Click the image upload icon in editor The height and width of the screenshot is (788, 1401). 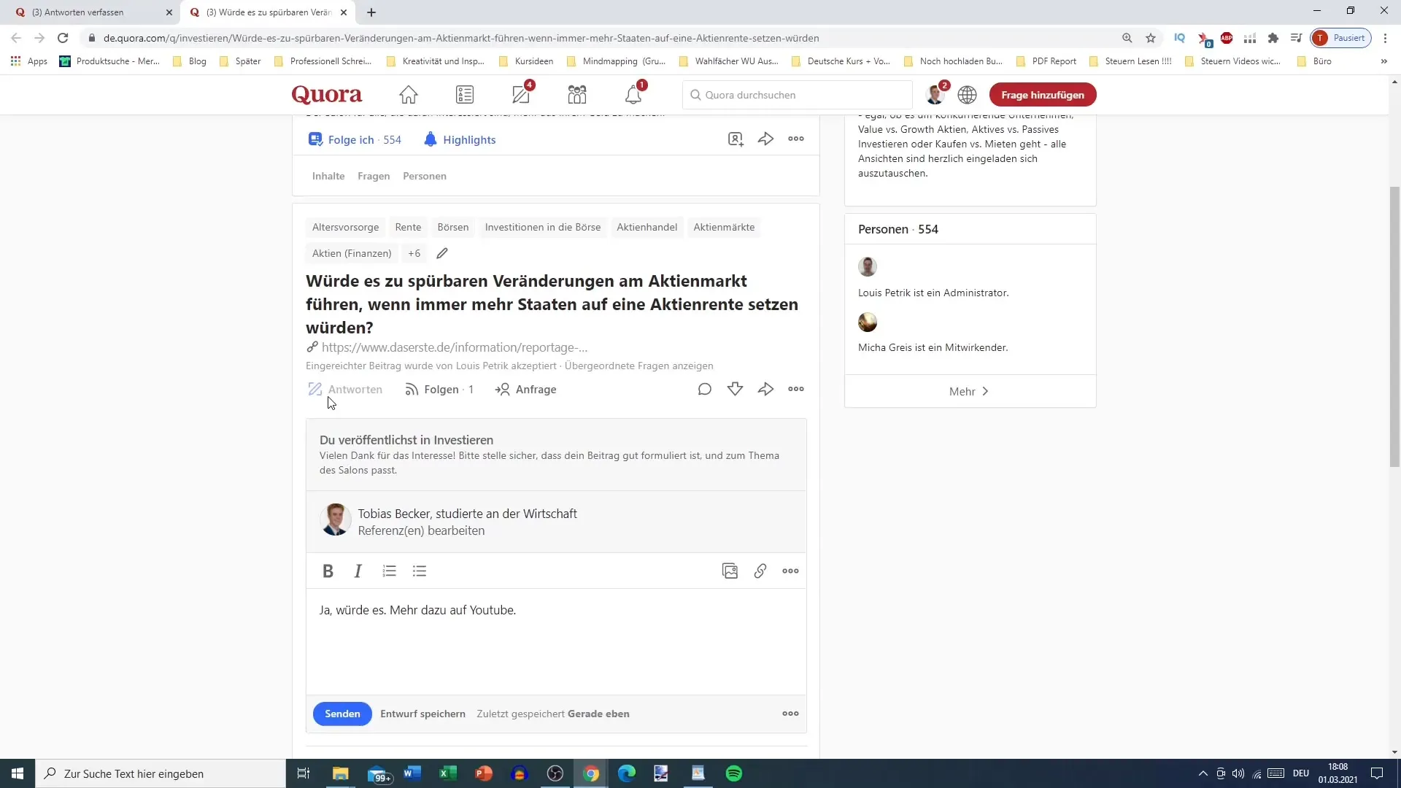[x=730, y=571]
